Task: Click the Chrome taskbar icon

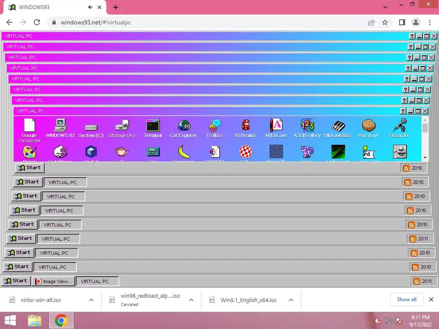Action: 61,320
